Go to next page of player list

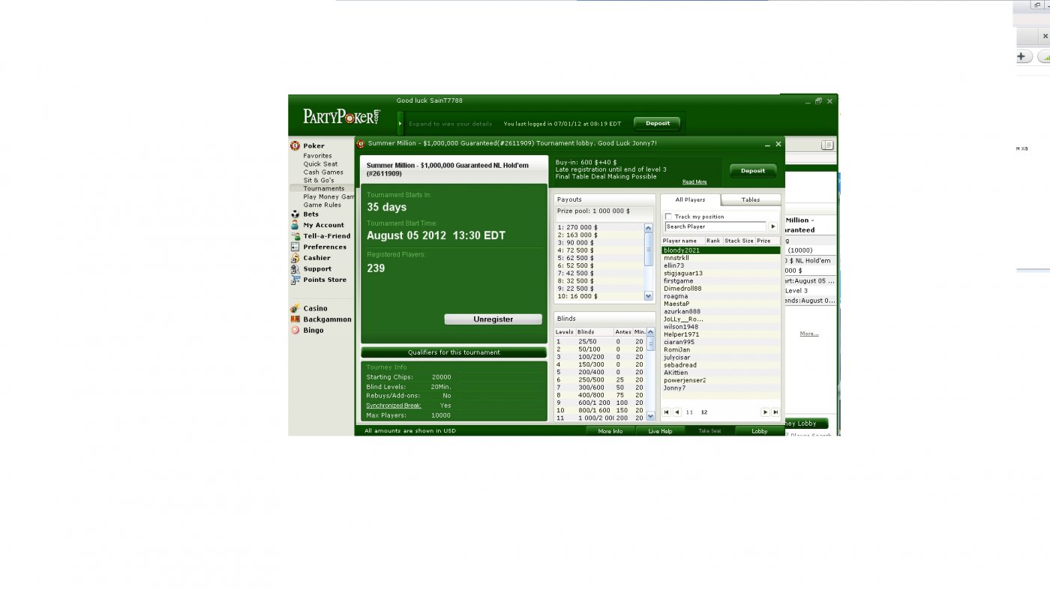tap(765, 412)
